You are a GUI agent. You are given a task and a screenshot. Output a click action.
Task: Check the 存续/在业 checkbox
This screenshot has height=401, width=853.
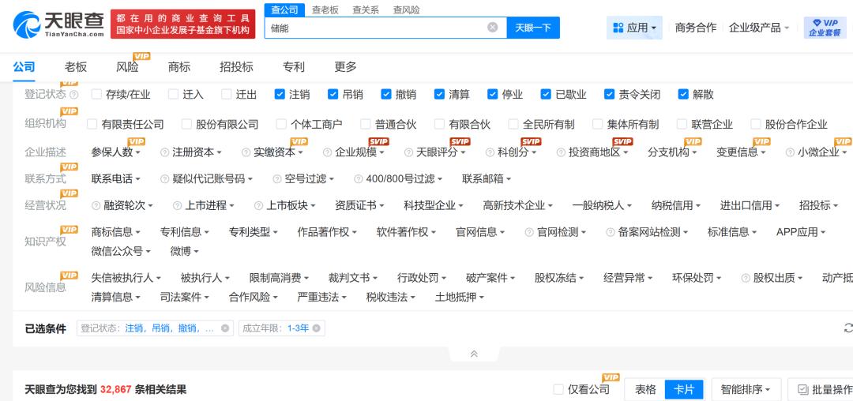(97, 95)
